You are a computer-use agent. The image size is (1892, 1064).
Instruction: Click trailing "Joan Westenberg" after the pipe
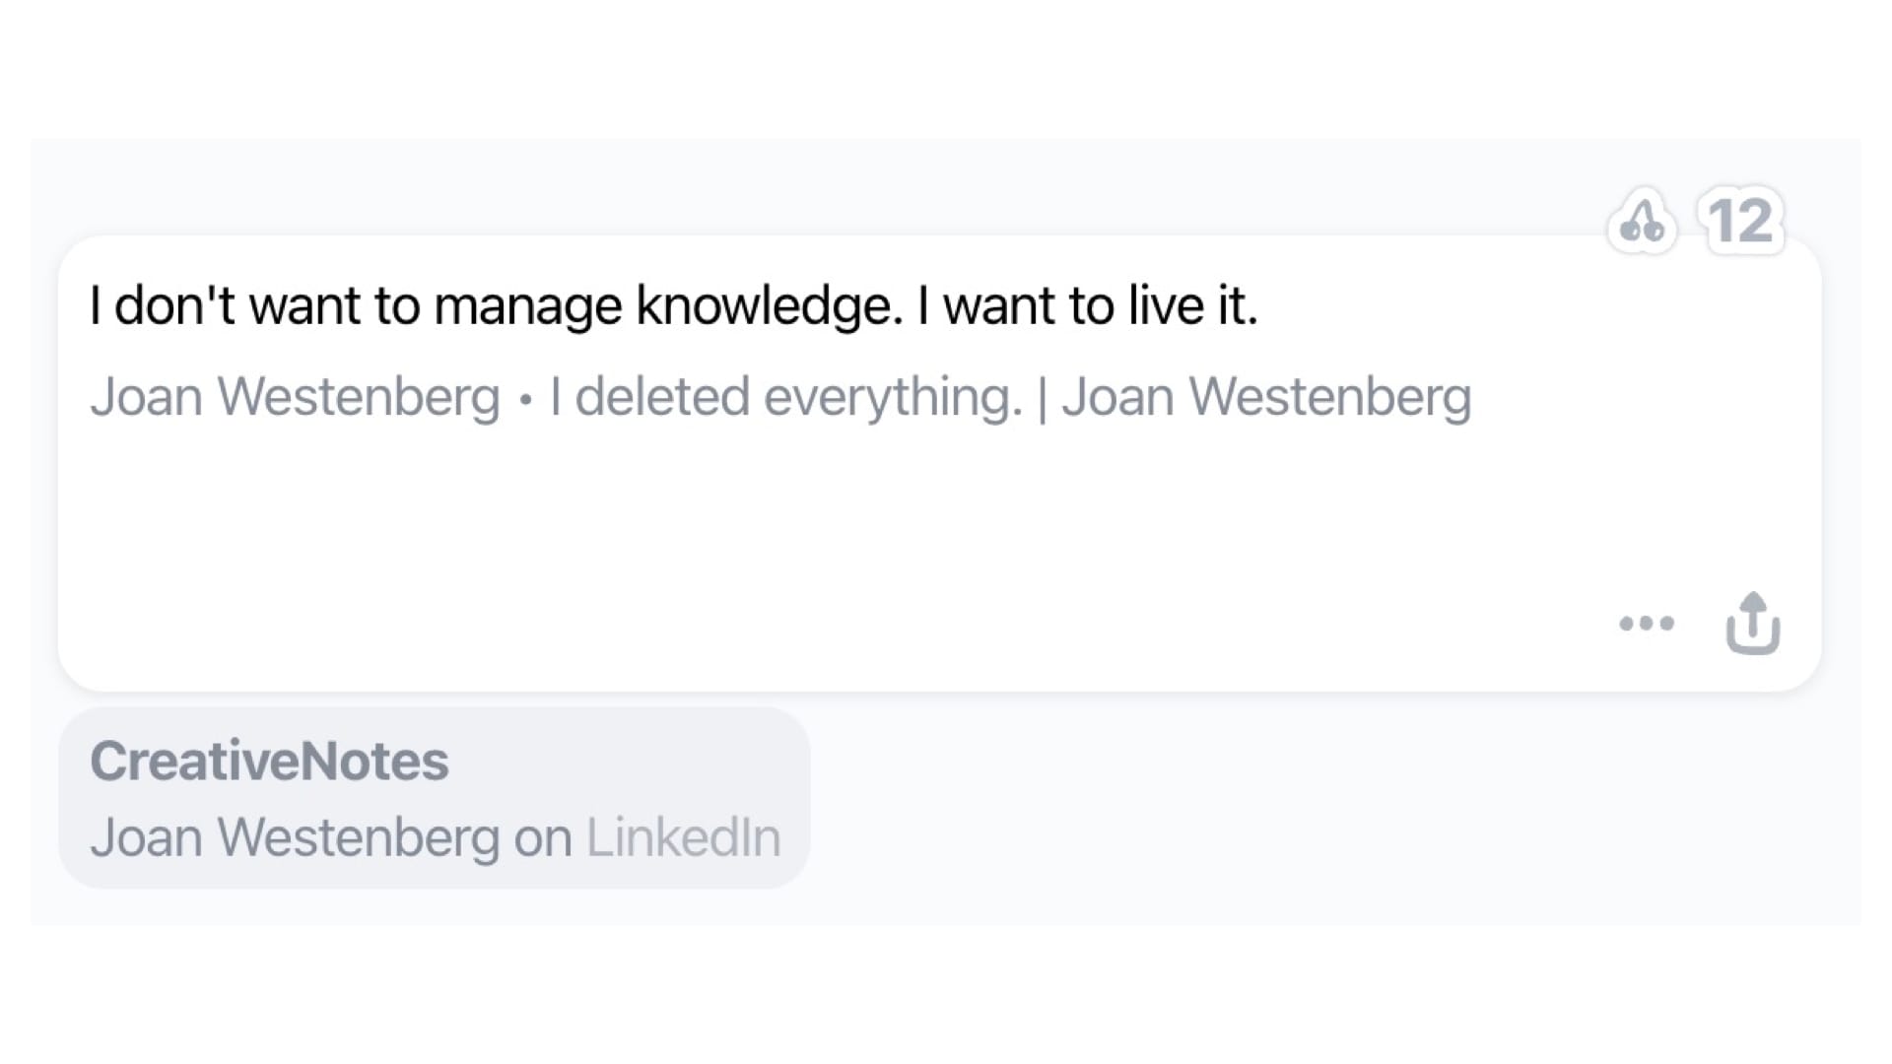coord(1266,397)
